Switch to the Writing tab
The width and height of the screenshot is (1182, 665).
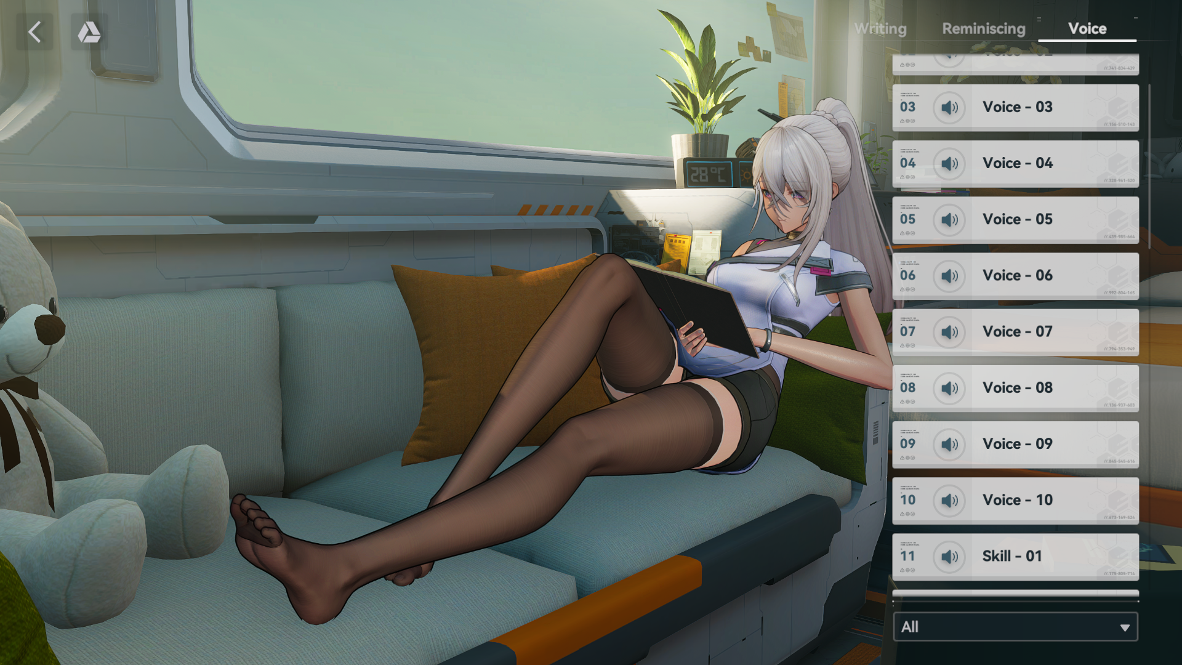click(880, 29)
